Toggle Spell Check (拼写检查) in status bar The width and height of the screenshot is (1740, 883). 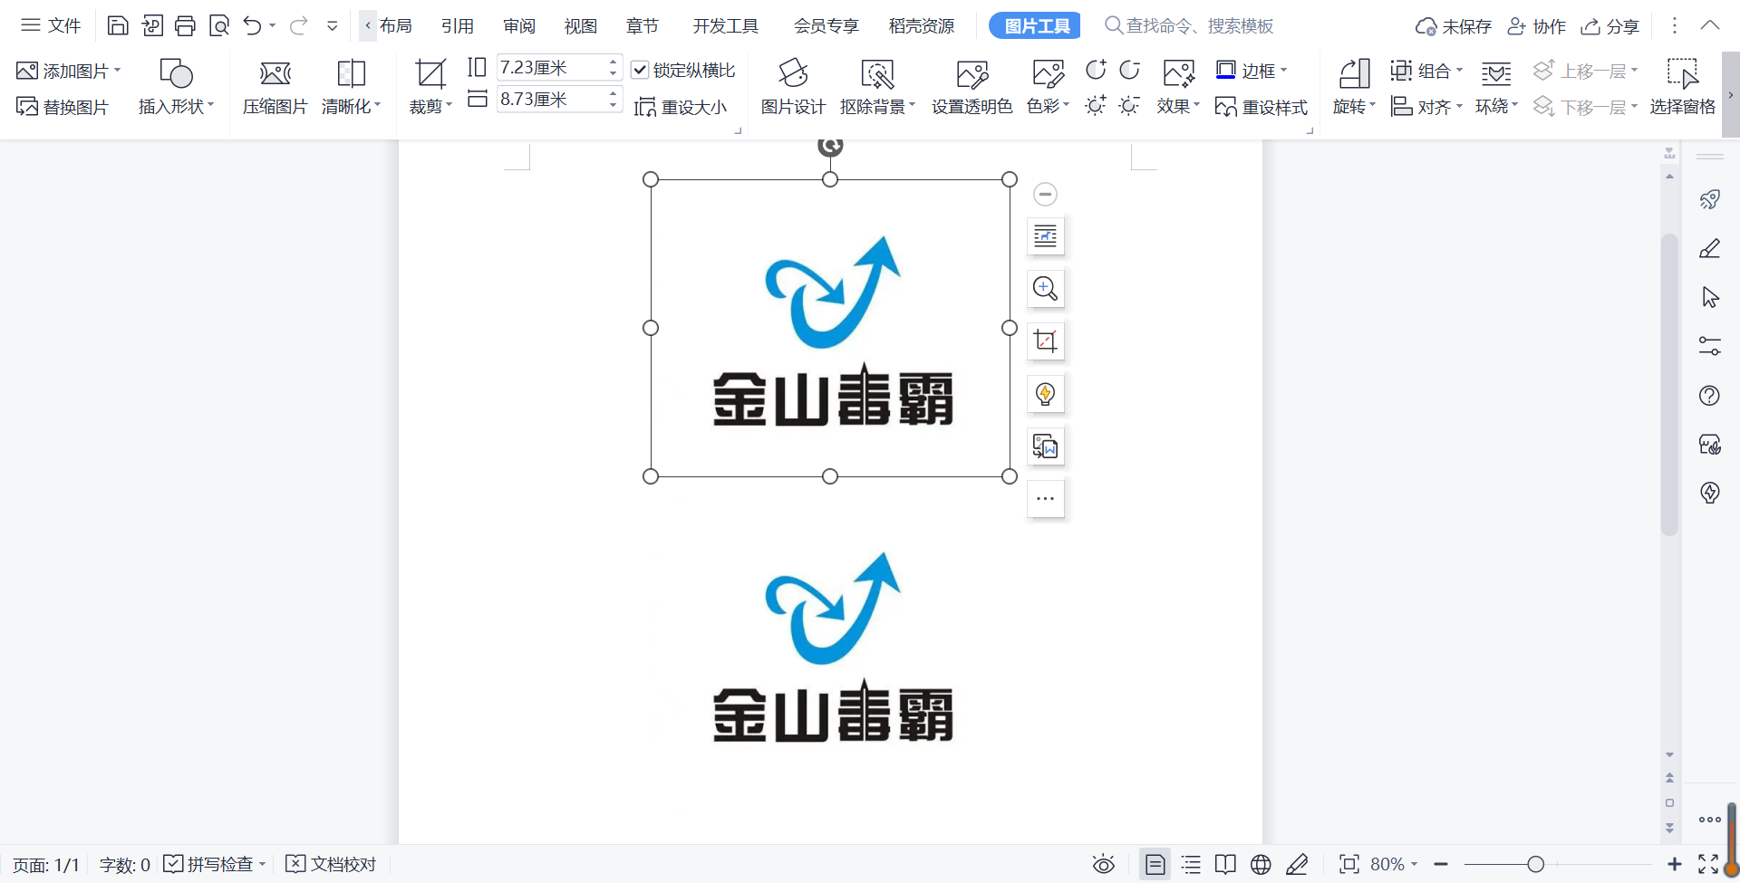coord(215,865)
